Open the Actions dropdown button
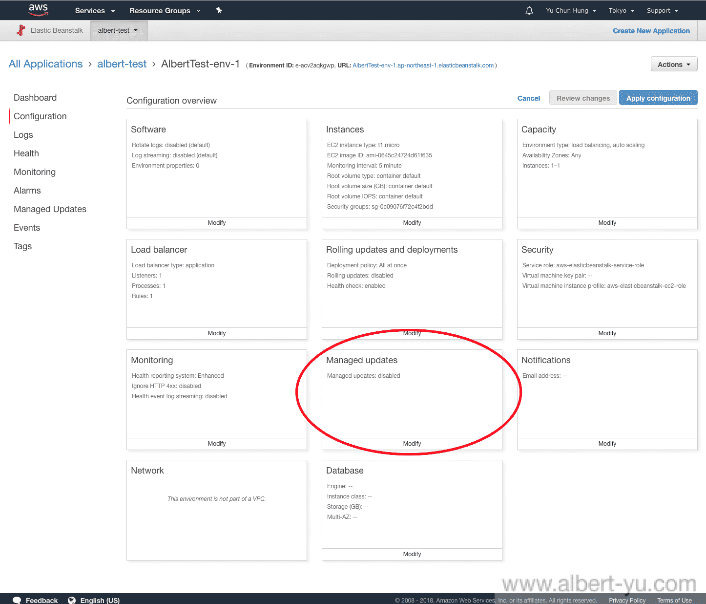This screenshot has height=604, width=706. [x=674, y=65]
